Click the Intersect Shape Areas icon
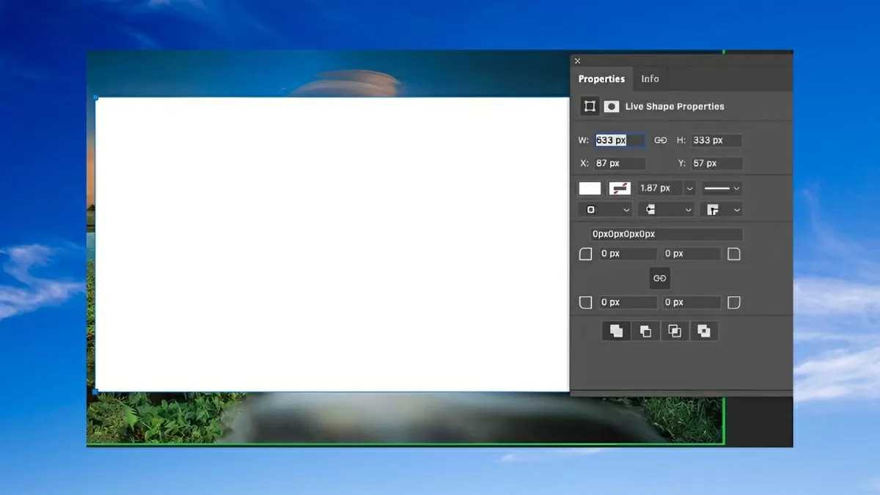Screen dimensions: 880x495 pos(675,331)
